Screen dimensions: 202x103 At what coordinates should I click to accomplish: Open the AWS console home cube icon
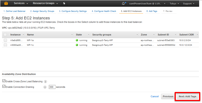pyautogui.click(x=6, y=3)
